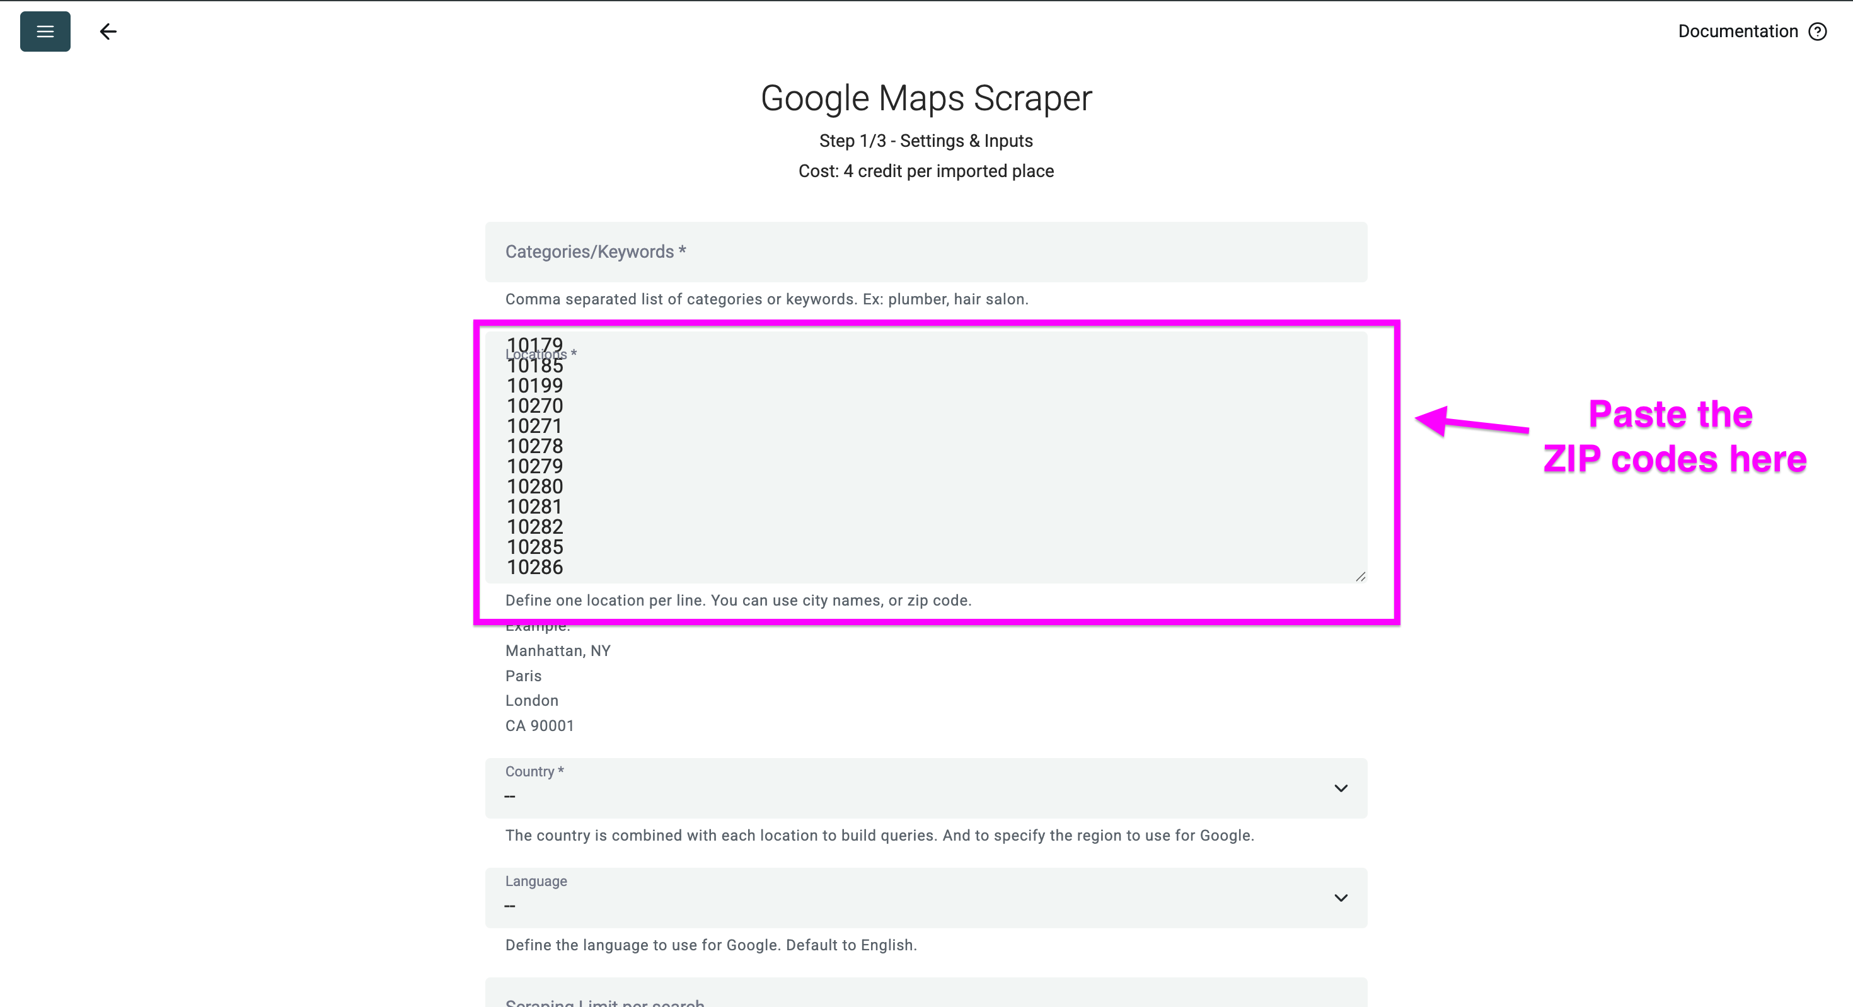
Task: Click 'Step 1/3 - Settings & Inputs' text
Action: pyautogui.click(x=926, y=141)
